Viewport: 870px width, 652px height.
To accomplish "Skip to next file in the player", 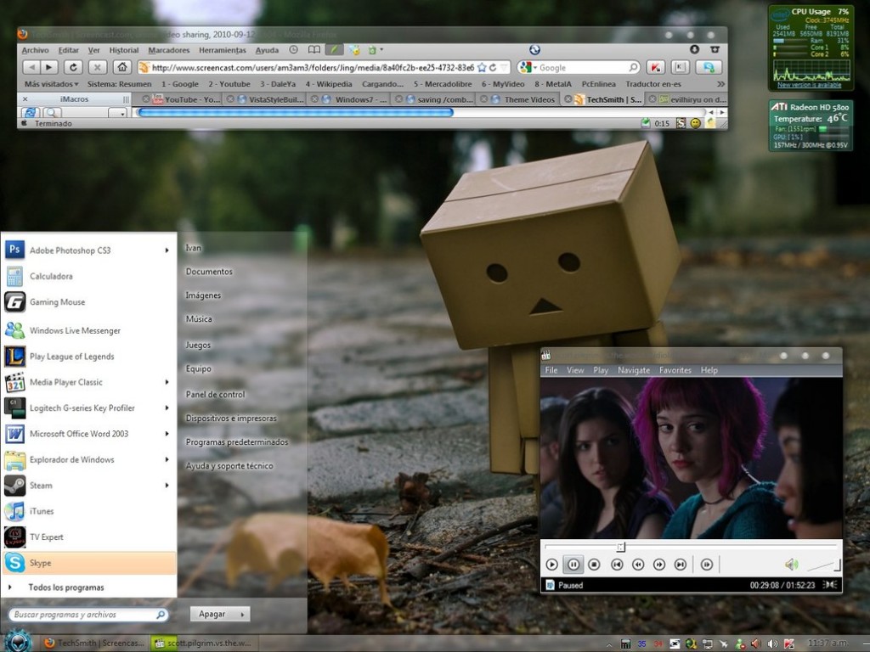I will pyautogui.click(x=681, y=564).
